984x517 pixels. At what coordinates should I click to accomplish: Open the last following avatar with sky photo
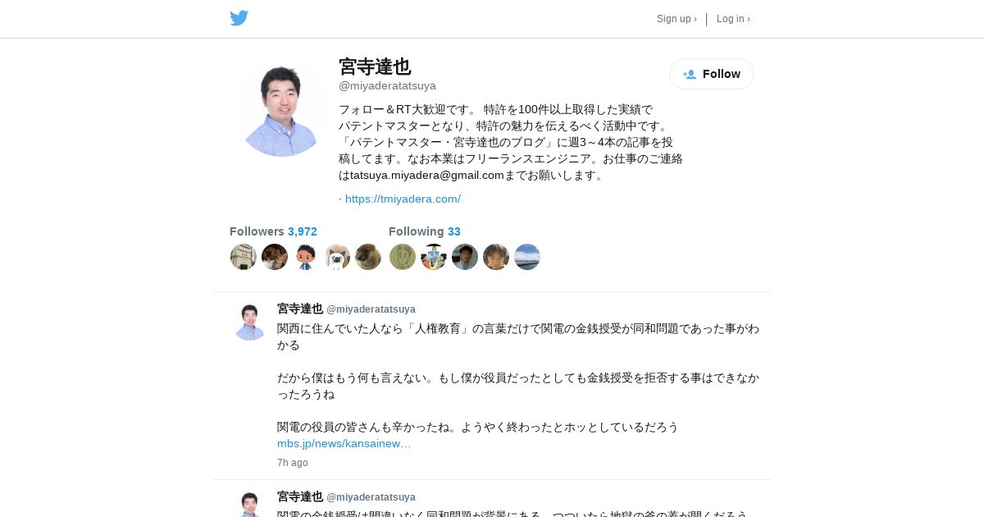point(527,257)
